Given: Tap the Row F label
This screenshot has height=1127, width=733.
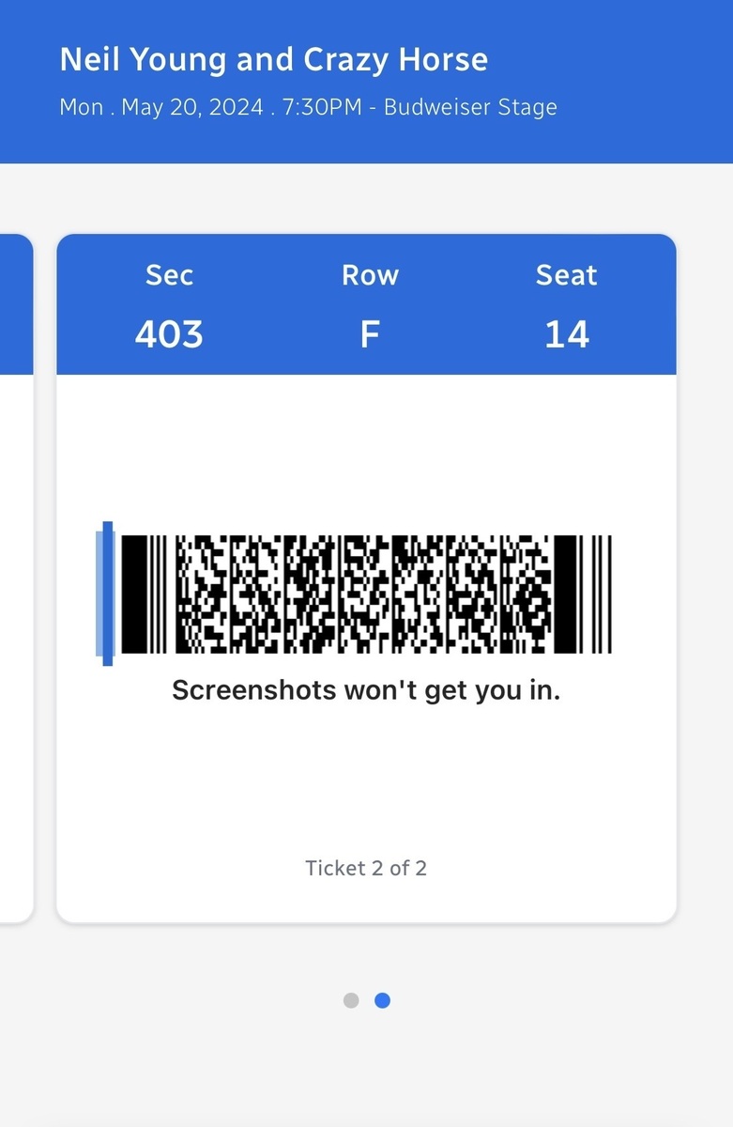Looking at the screenshot, I should pos(370,304).
